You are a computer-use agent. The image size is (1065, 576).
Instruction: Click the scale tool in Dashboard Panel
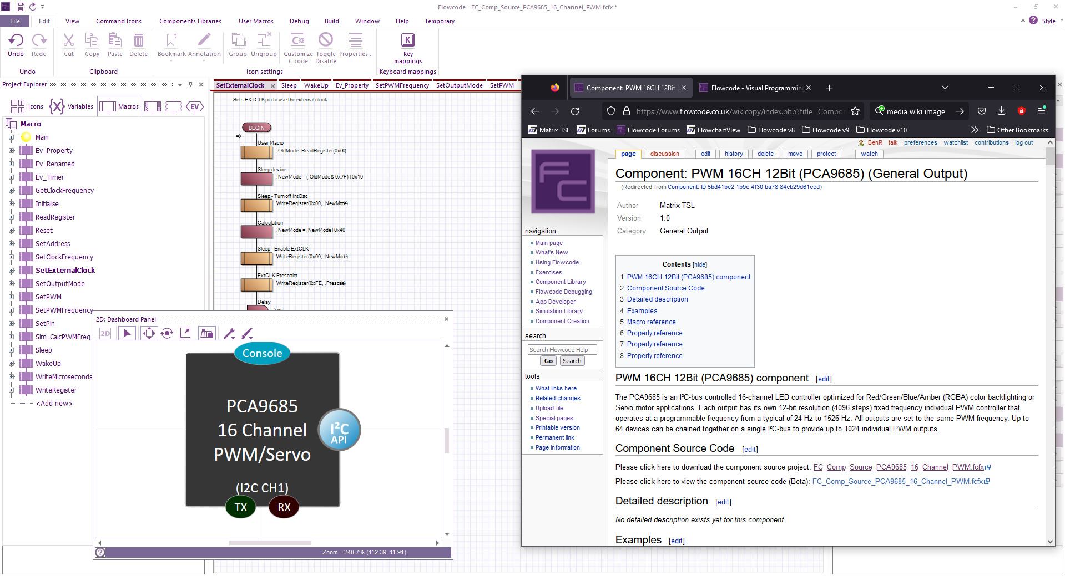(185, 333)
